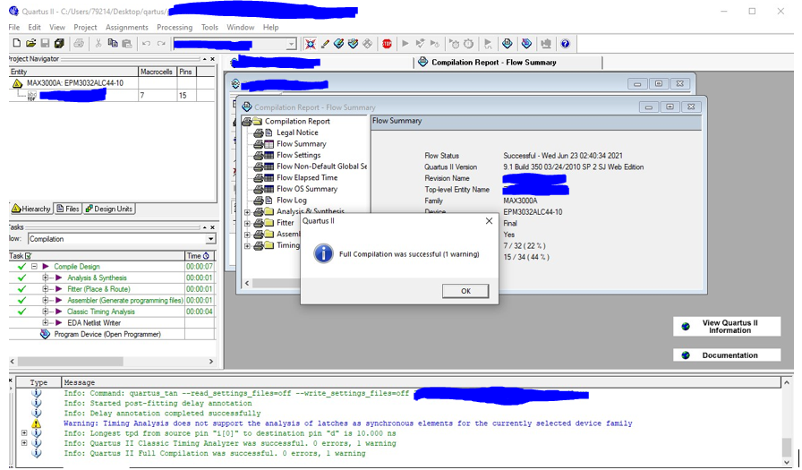Click the Documentation button
Screen dimensions: 802x470
pyautogui.click(x=727, y=355)
